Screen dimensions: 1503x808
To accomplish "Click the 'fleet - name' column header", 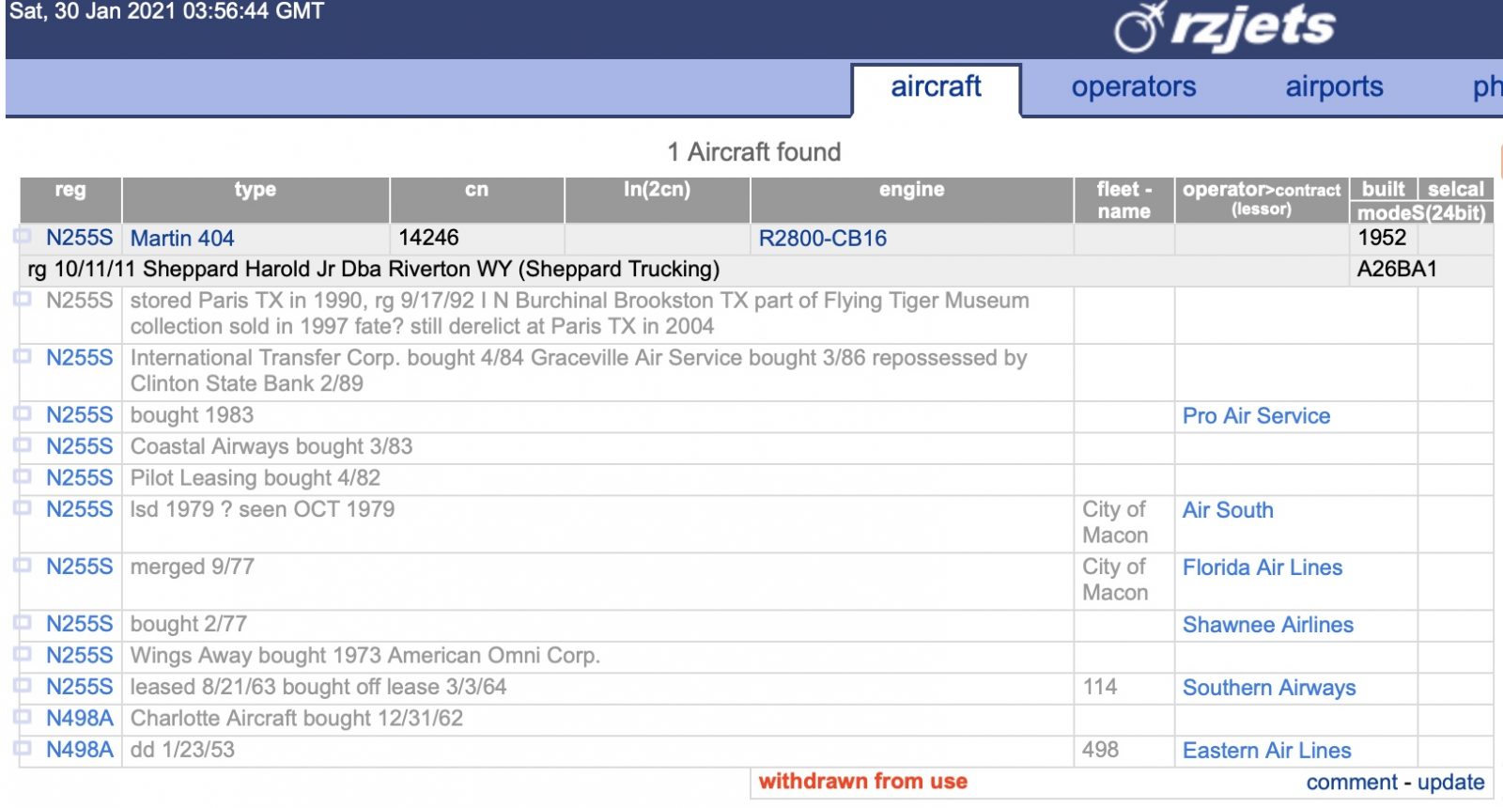I will pyautogui.click(x=1123, y=200).
